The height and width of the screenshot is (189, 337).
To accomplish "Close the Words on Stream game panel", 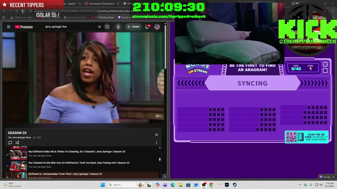I will pyautogui.click(x=325, y=64).
